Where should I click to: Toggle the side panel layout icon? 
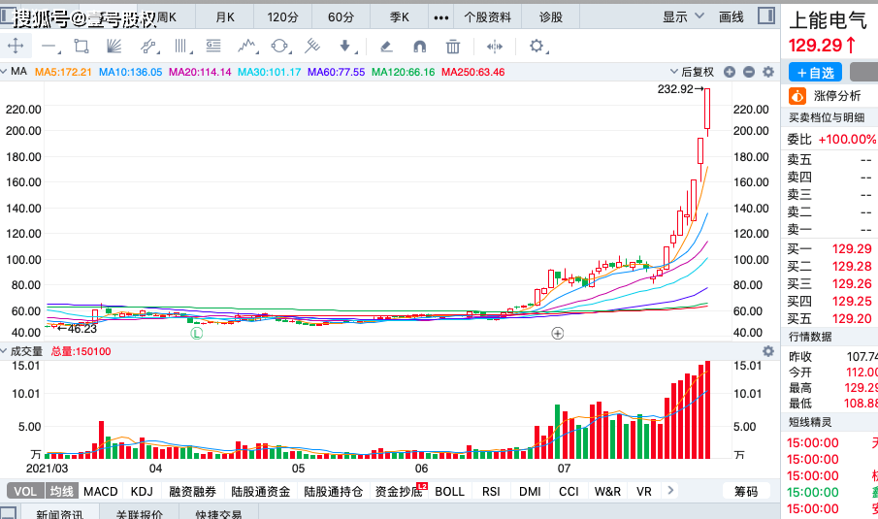point(766,16)
